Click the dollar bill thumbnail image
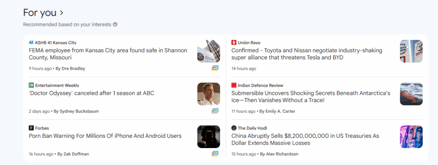Viewport: 438px width, 165px height. tap(411, 137)
